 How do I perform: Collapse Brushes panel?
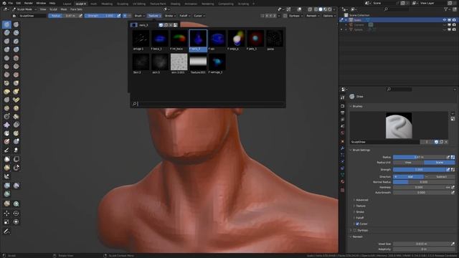coord(357,106)
